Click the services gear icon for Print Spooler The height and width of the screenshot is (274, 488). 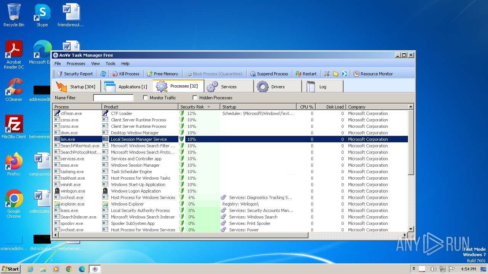tap(224, 223)
